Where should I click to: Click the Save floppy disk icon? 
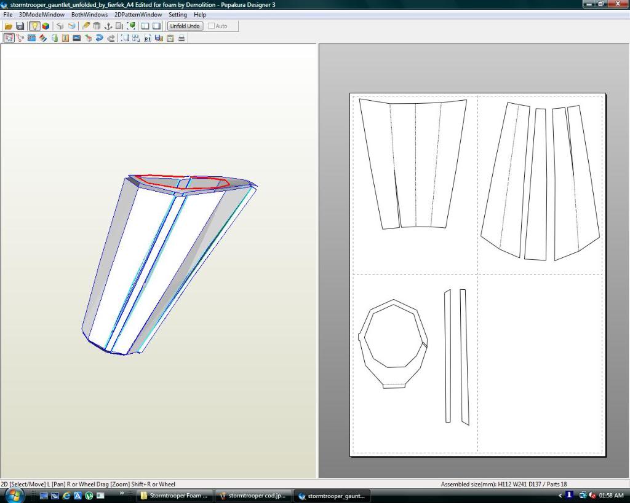(20, 26)
